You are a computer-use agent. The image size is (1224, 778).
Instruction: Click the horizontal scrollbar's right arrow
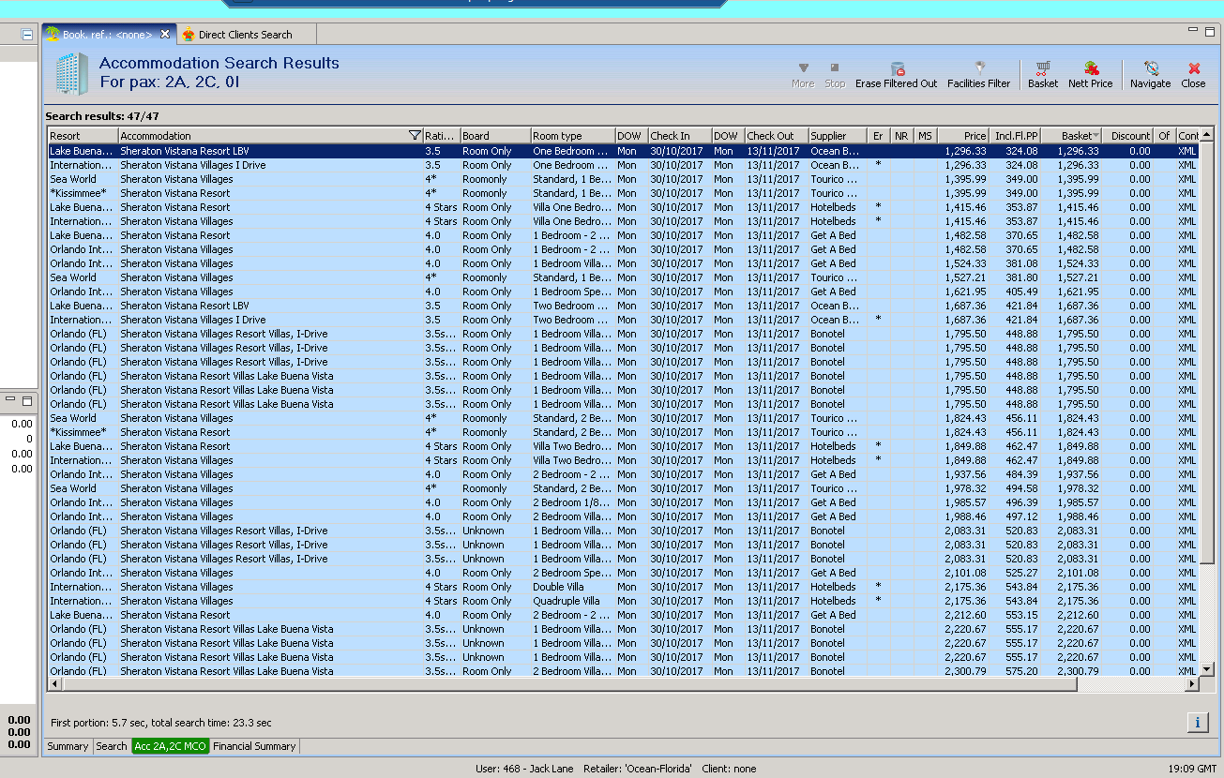[1192, 684]
